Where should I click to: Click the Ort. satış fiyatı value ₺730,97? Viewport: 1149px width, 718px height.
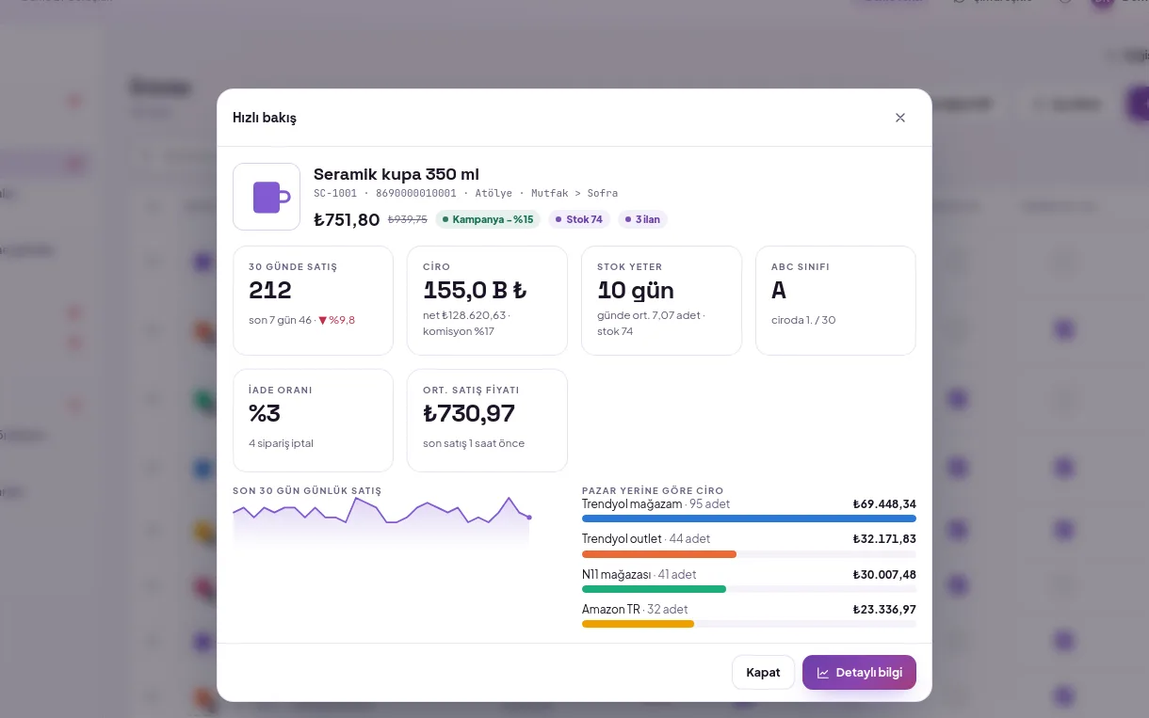(469, 413)
